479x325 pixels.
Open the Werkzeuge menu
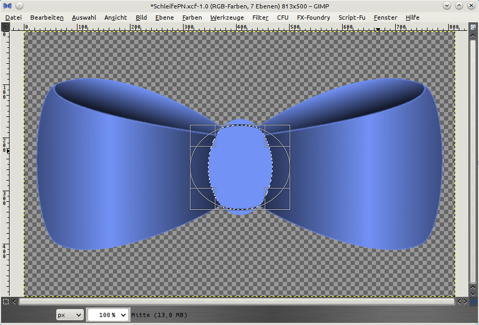click(227, 18)
